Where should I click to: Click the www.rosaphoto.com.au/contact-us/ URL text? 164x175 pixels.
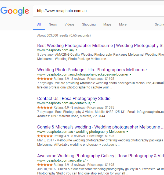64,103
